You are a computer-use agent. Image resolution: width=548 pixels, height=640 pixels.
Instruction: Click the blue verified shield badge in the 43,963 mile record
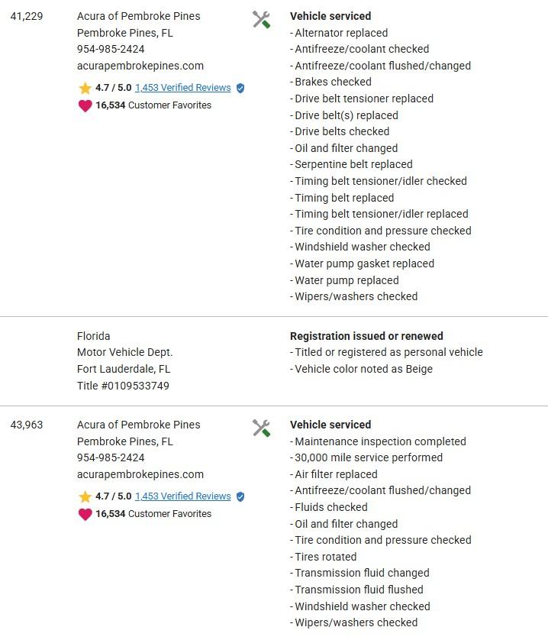pyautogui.click(x=240, y=497)
